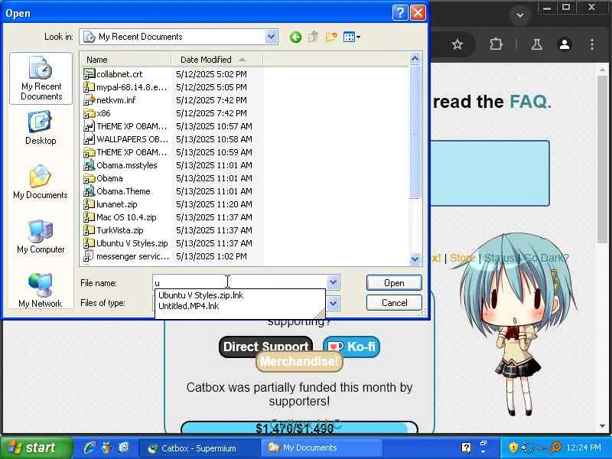Image resolution: width=612 pixels, height=459 pixels.
Task: Click the Merchandise! button
Action: (299, 361)
